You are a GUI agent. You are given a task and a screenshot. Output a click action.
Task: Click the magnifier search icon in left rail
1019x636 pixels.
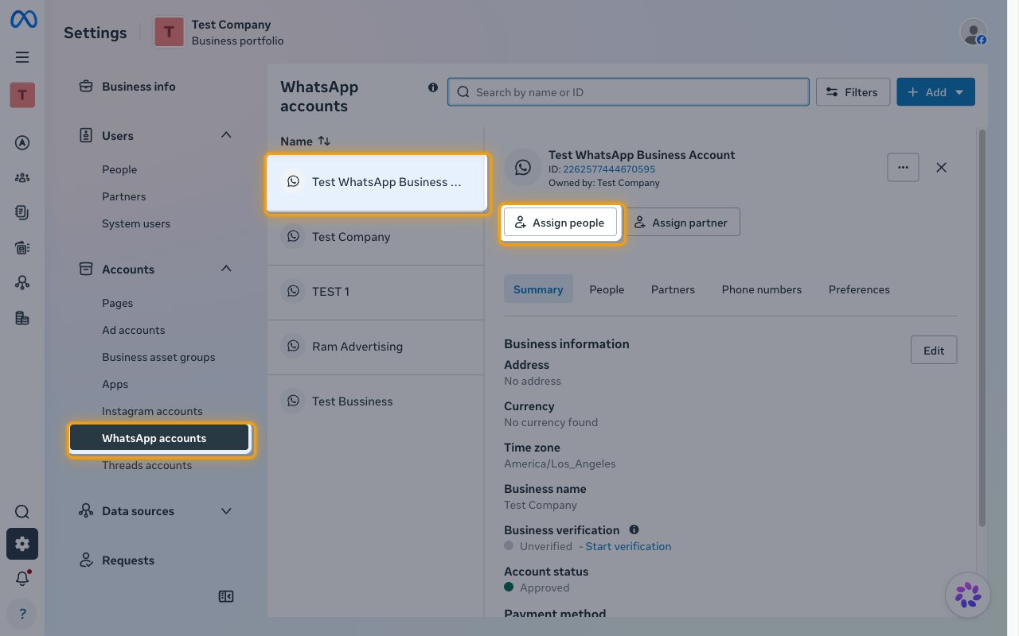coord(22,512)
